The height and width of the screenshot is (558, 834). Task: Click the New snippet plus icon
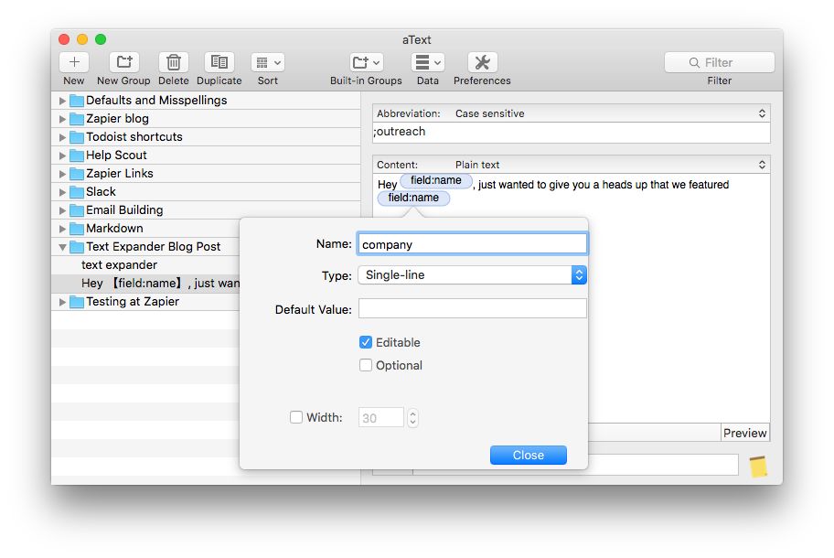(74, 62)
